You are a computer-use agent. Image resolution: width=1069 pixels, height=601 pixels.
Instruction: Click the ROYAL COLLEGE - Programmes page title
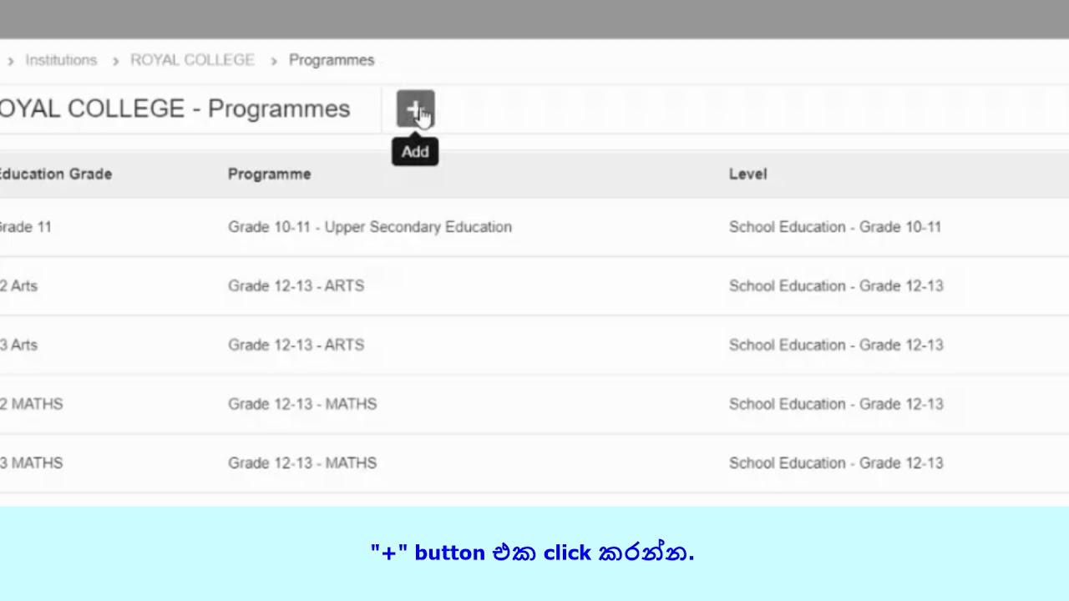pos(175,109)
